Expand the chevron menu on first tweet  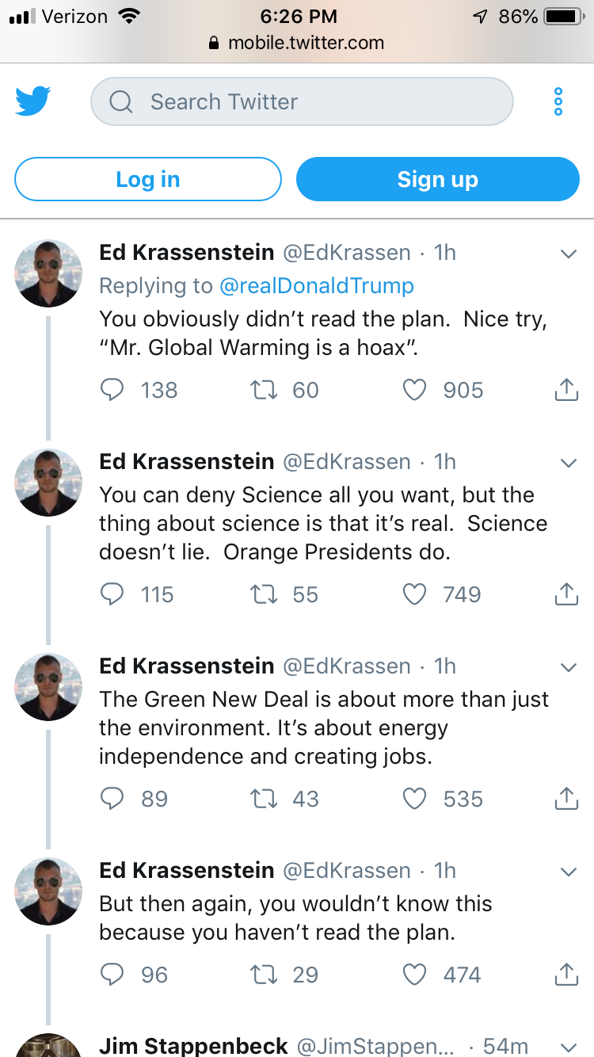point(568,254)
